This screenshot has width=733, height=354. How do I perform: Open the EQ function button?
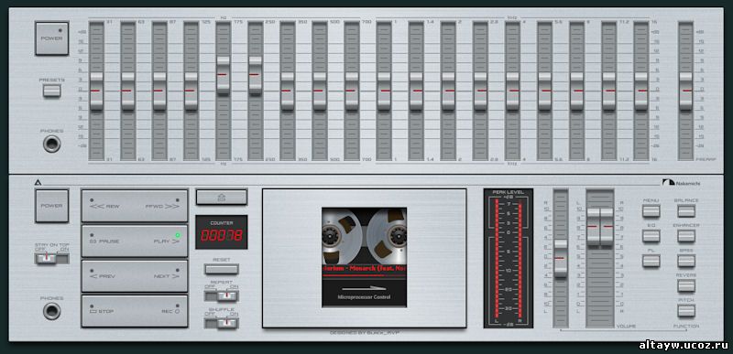tap(651, 236)
